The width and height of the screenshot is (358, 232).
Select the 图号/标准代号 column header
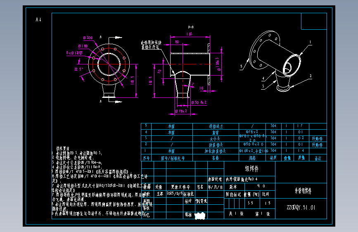coord(173,158)
